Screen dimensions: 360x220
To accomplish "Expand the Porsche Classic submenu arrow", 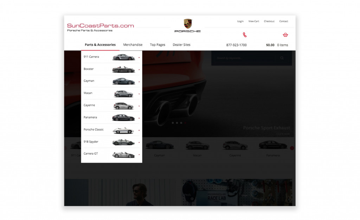I will click(139, 130).
